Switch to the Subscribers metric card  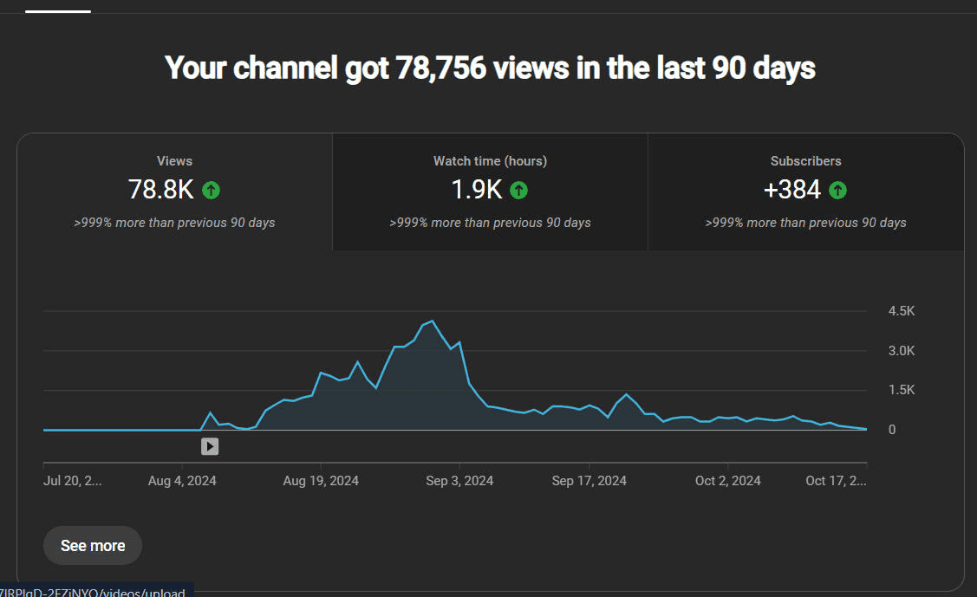click(805, 191)
